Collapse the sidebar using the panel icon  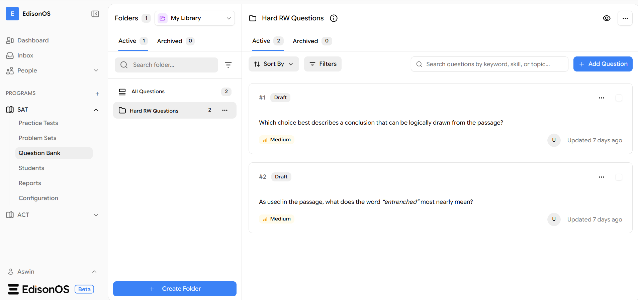95,14
